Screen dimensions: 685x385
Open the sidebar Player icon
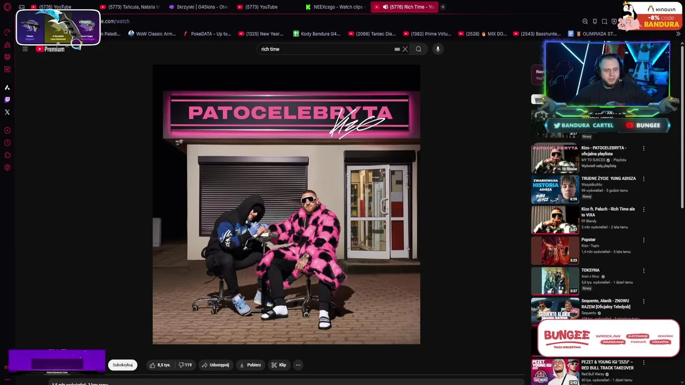7,130
